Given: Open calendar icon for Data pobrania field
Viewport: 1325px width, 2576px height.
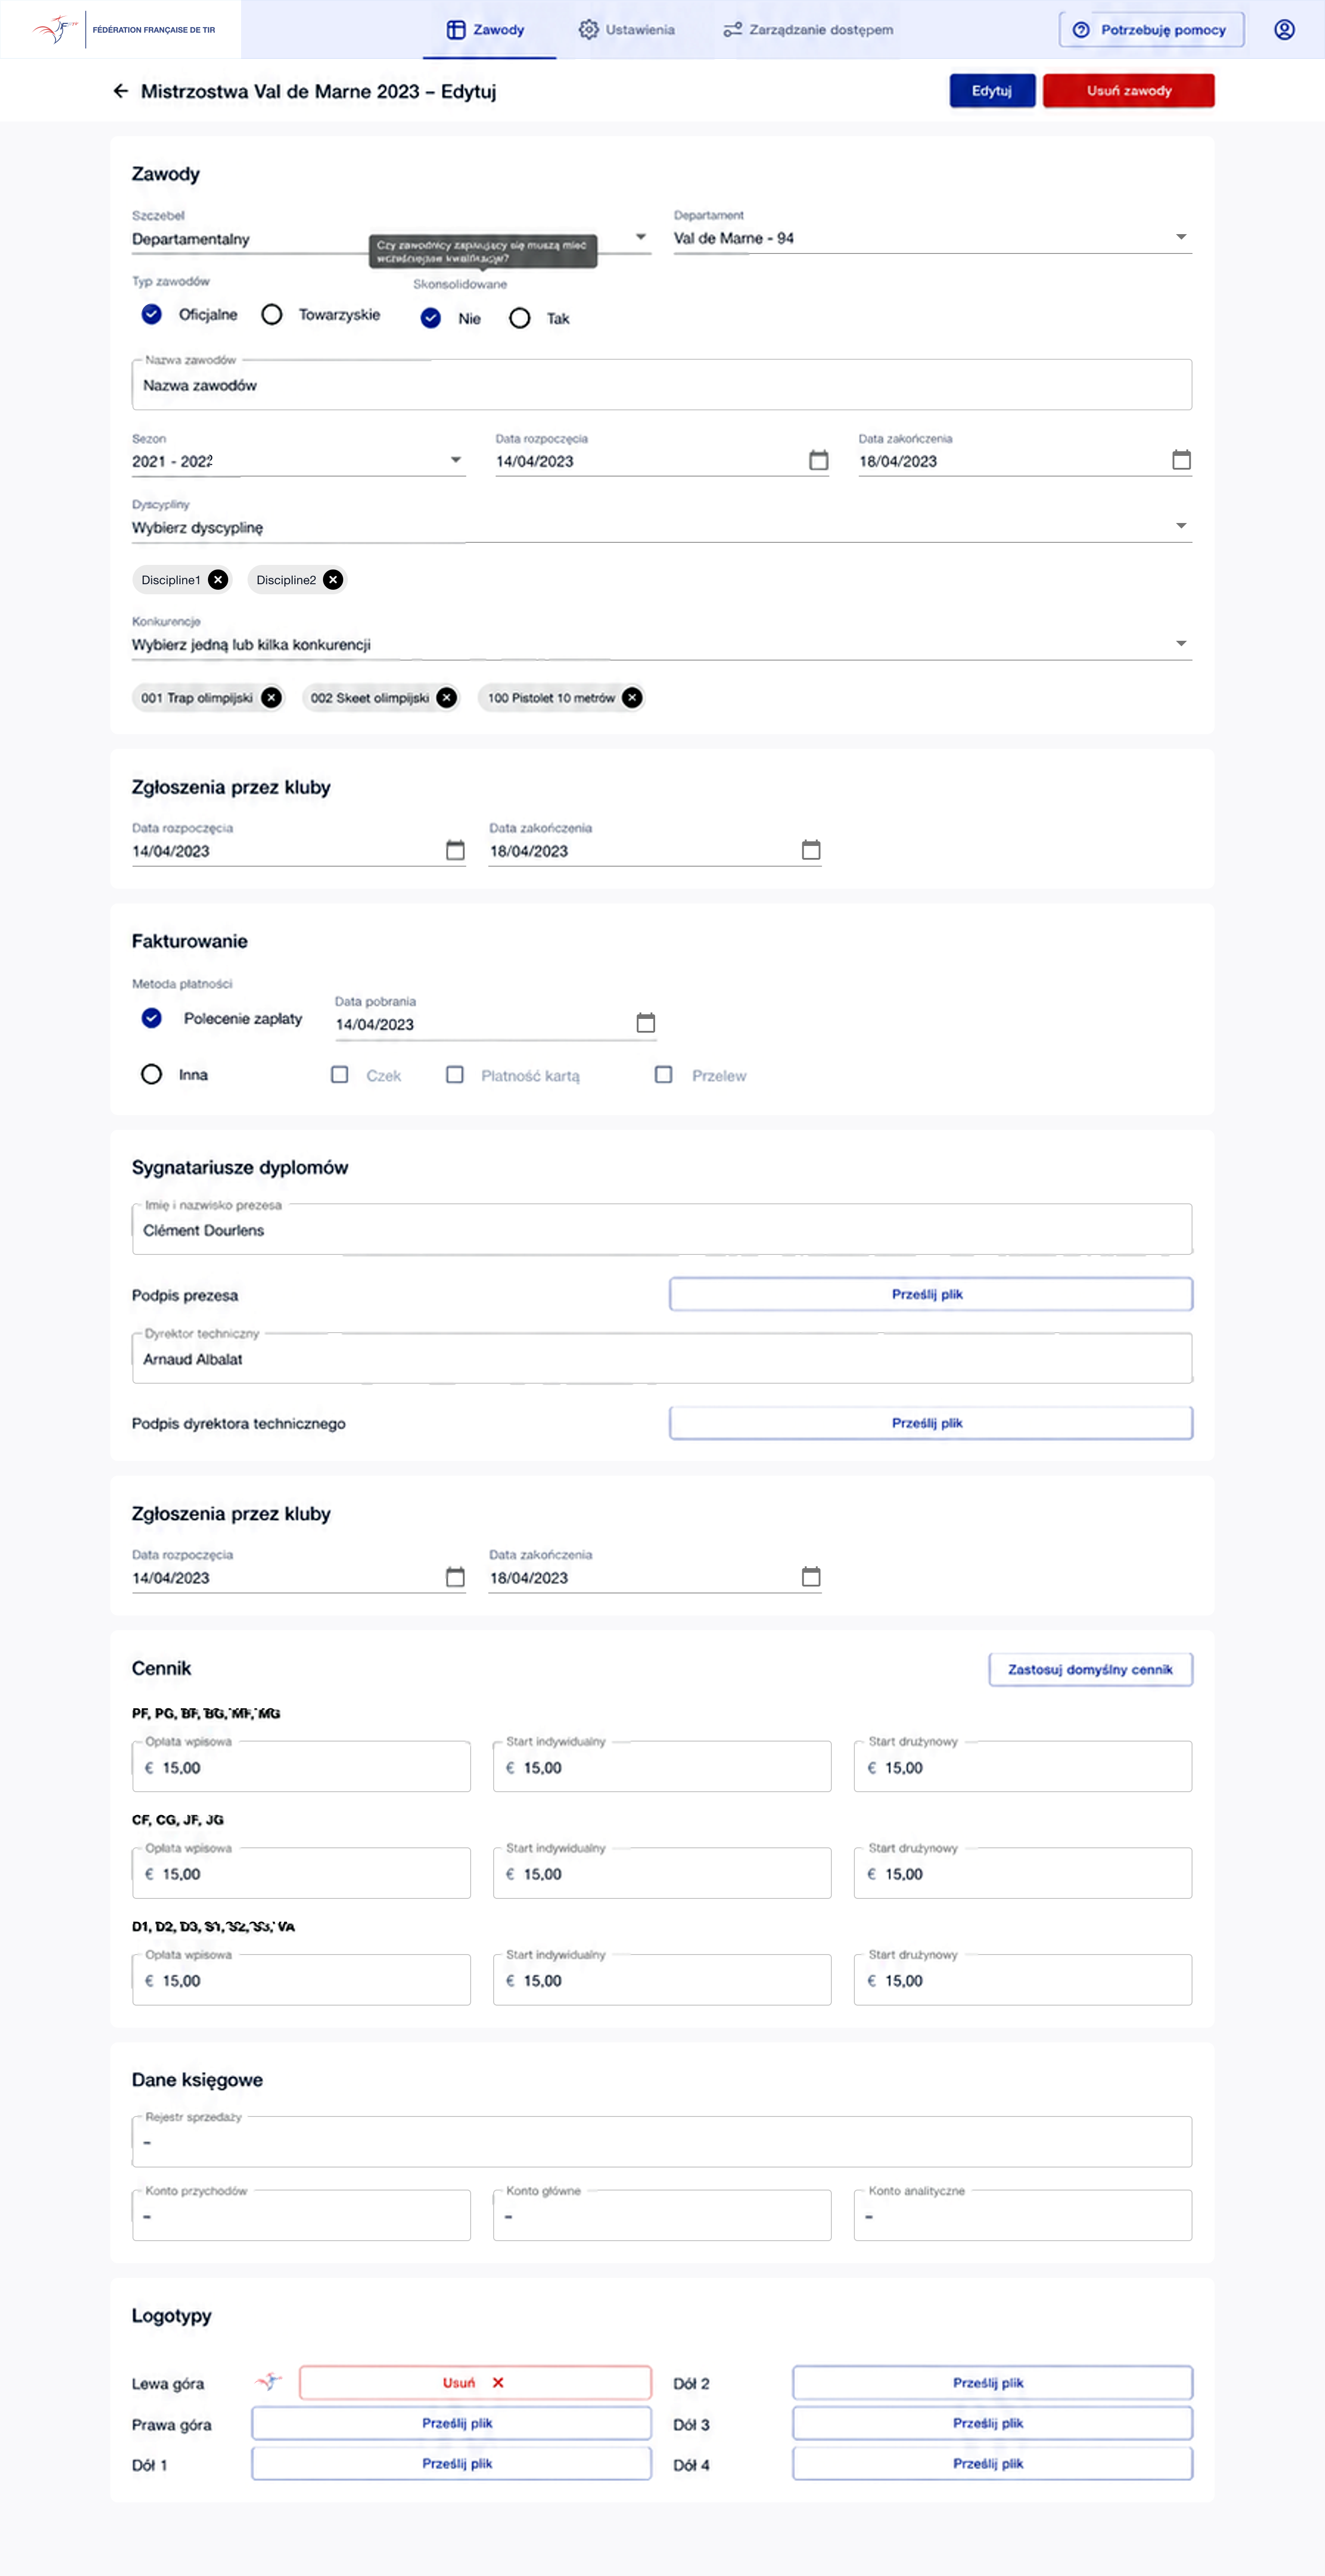Looking at the screenshot, I should 646,1023.
